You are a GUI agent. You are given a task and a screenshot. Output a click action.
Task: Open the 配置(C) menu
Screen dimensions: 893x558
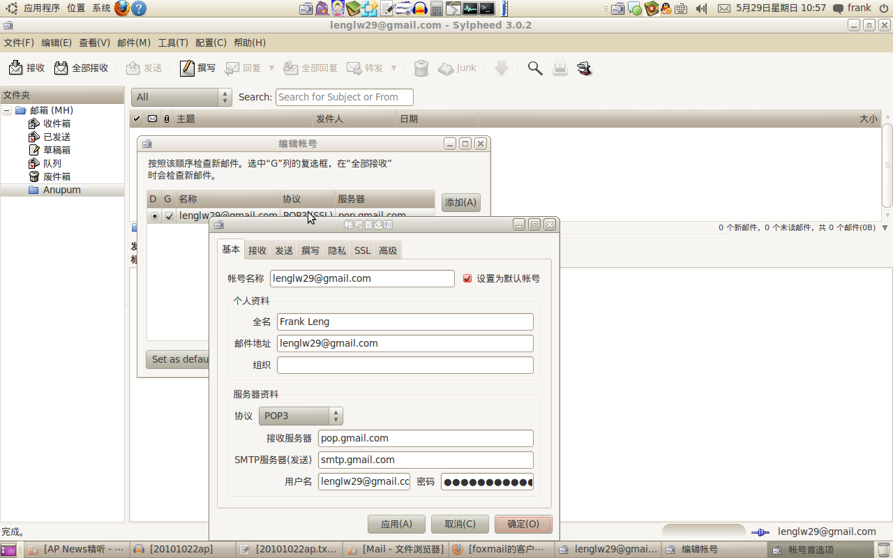pos(211,43)
